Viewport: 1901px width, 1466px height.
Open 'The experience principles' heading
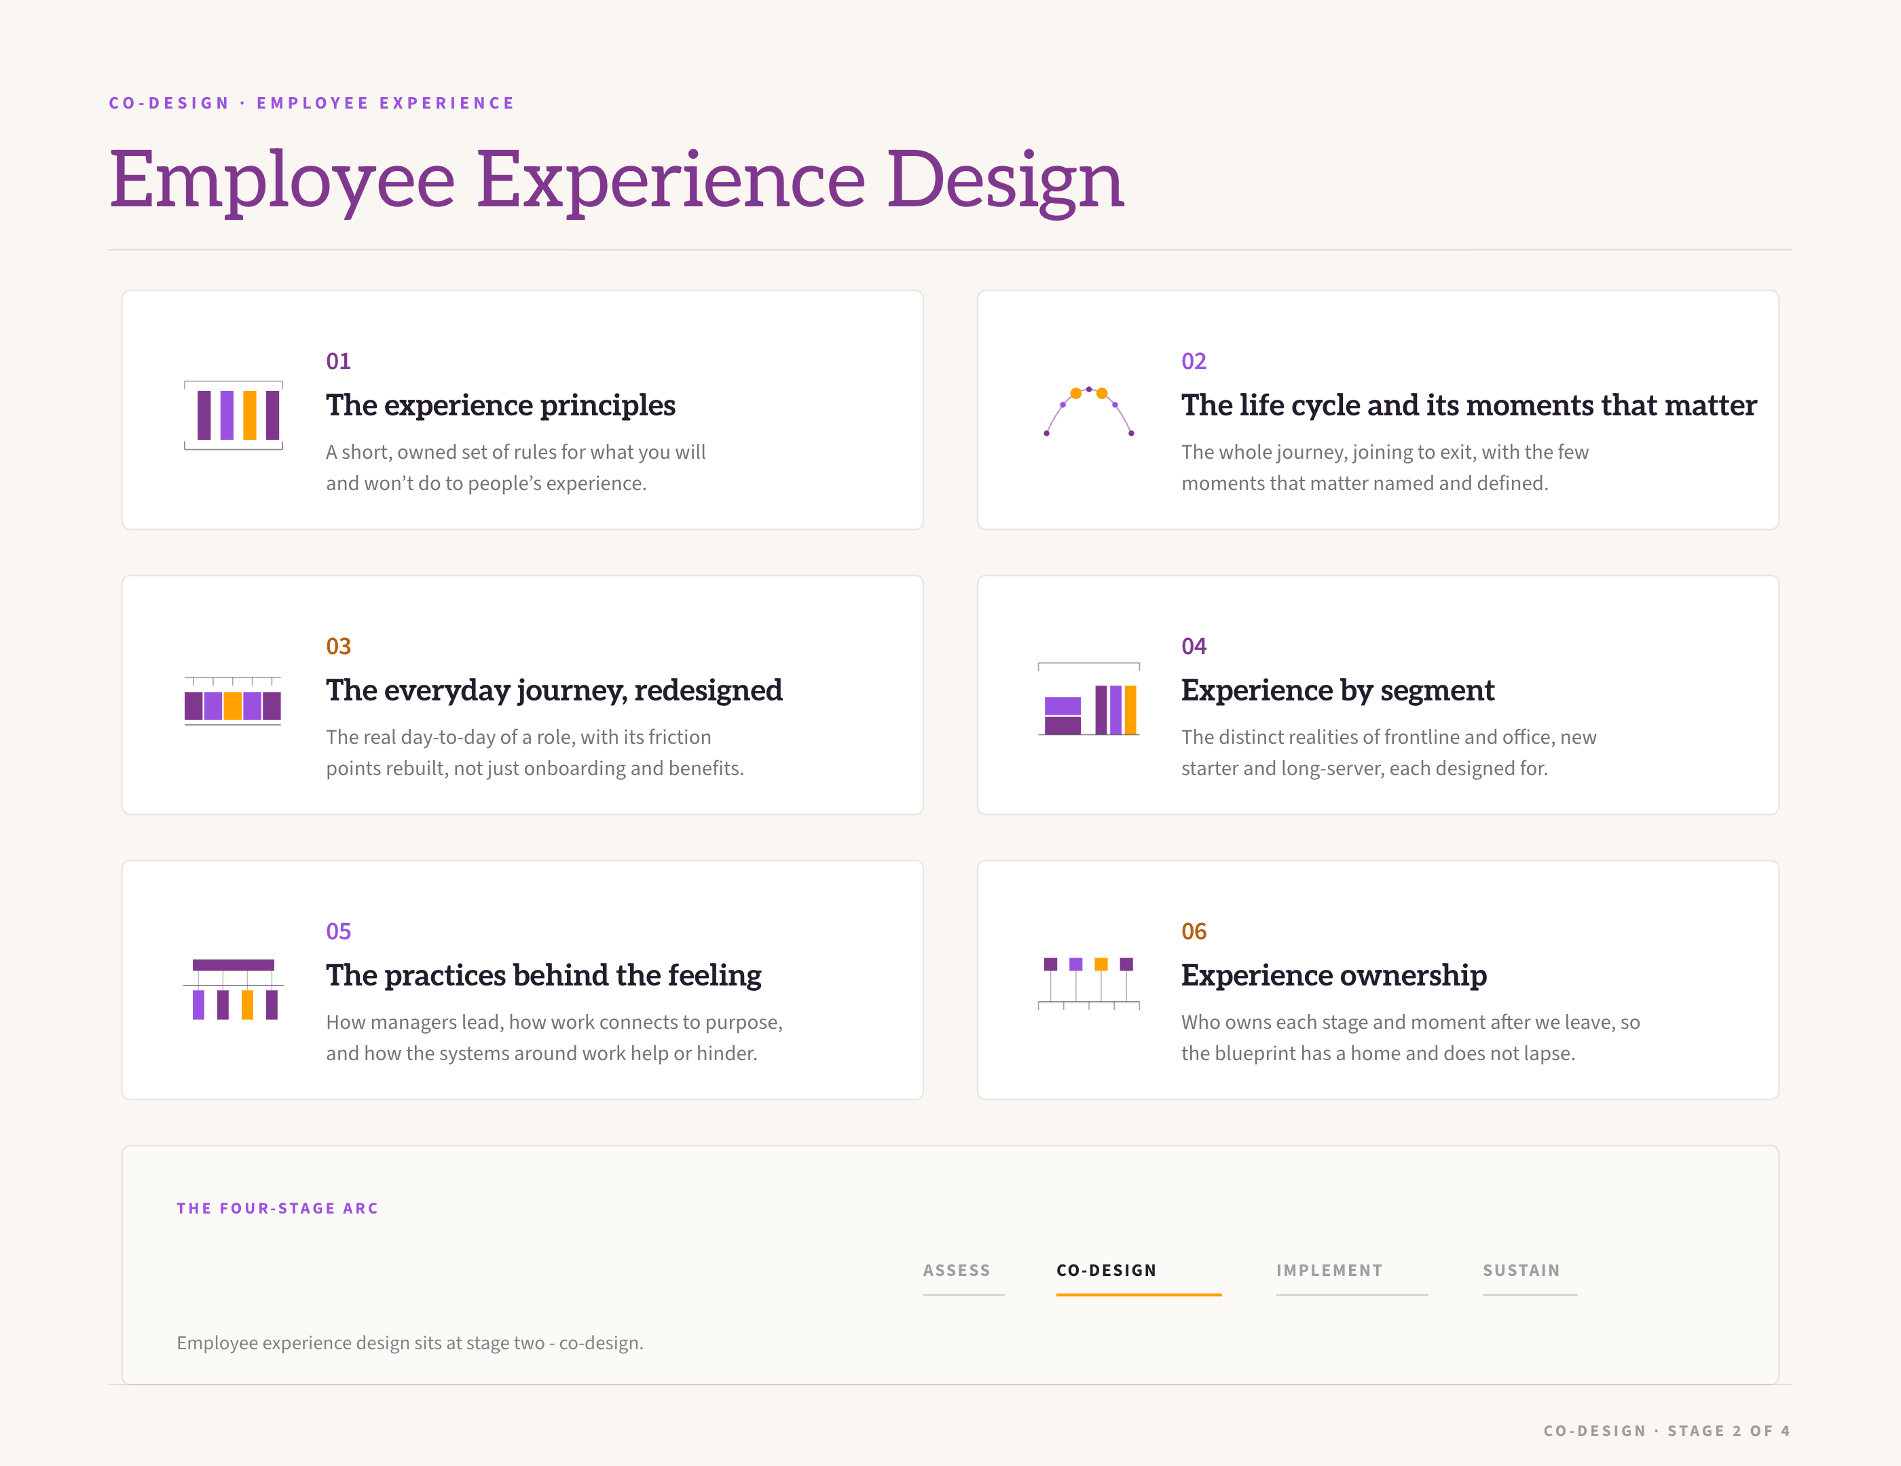coord(500,405)
